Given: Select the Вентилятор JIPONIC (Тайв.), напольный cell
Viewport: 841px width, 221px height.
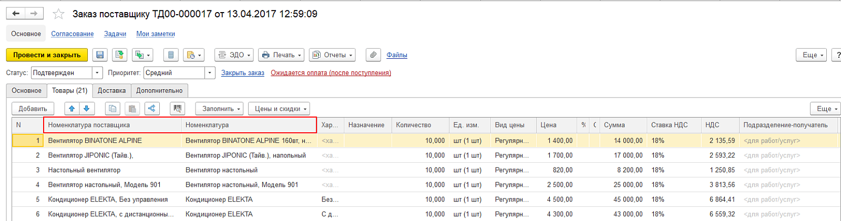Looking at the screenshot, I should point(249,155).
